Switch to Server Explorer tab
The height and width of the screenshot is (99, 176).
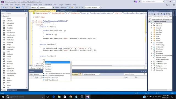(x=12, y=90)
